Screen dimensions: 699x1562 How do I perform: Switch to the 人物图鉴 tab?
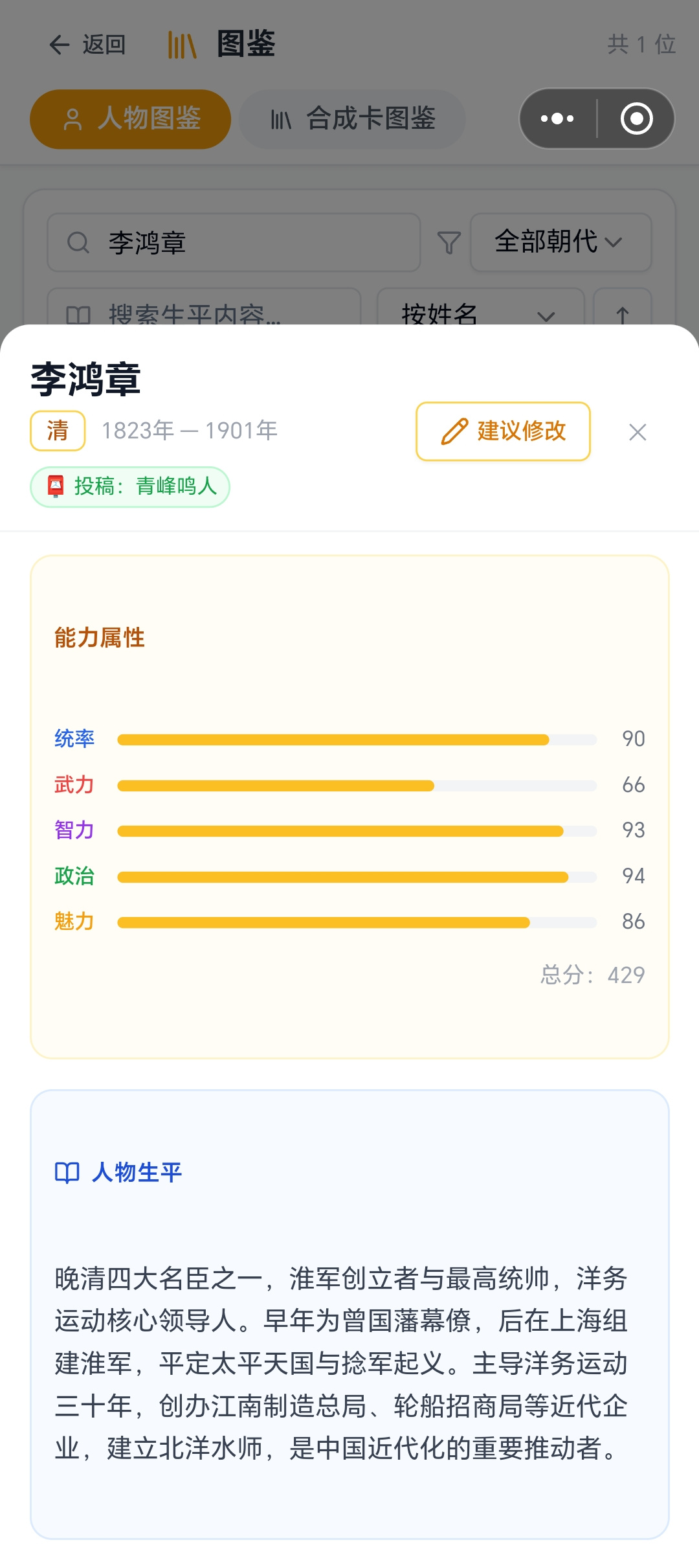coord(130,119)
